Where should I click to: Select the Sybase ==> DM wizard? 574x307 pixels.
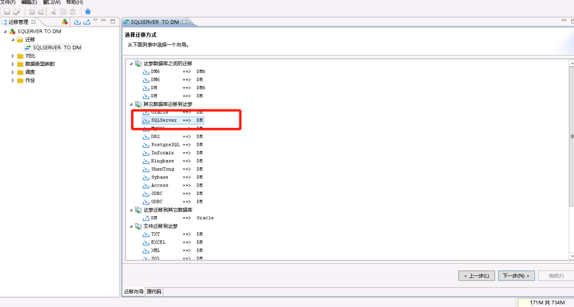(173, 178)
